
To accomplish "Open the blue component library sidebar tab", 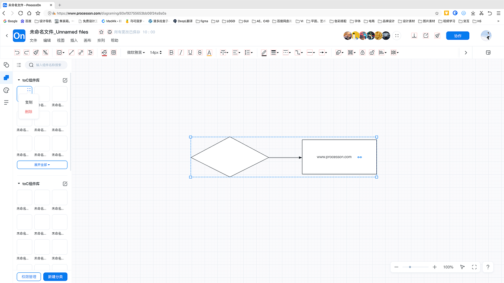I will pos(6,78).
